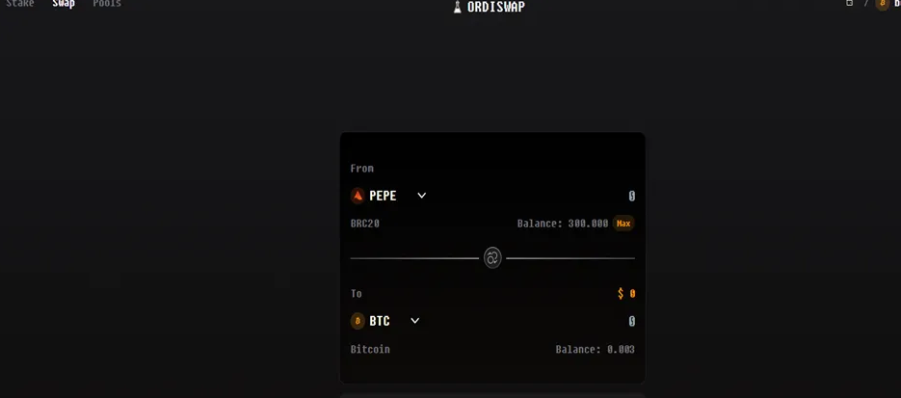This screenshot has width=901, height=398.
Task: Switch to the Swap tab
Action: 64,4
